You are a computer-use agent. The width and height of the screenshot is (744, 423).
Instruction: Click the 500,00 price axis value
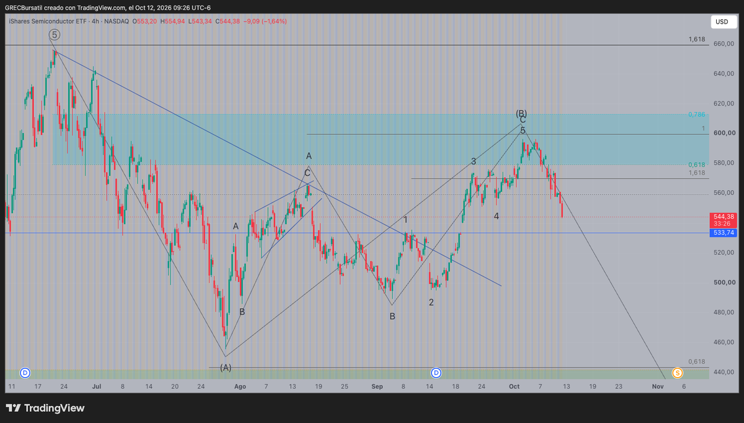[724, 282]
